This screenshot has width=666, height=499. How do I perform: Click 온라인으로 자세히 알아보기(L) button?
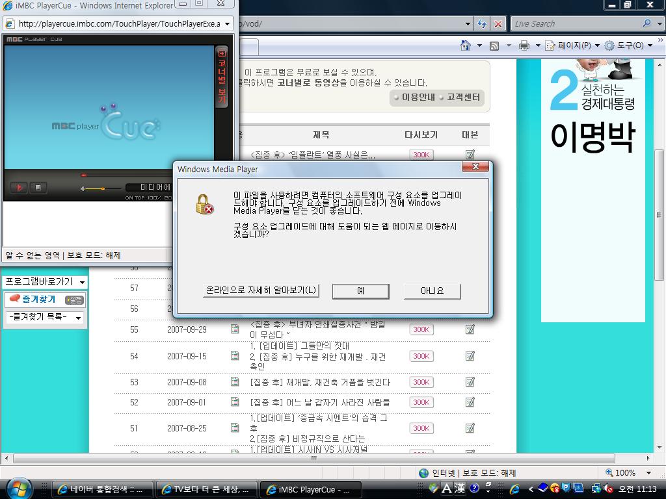pos(261,290)
